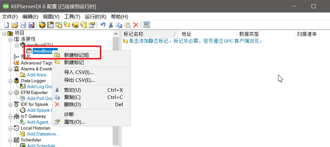Sort by the 地址 column header
The width and height of the screenshot is (330, 147).
208,34
